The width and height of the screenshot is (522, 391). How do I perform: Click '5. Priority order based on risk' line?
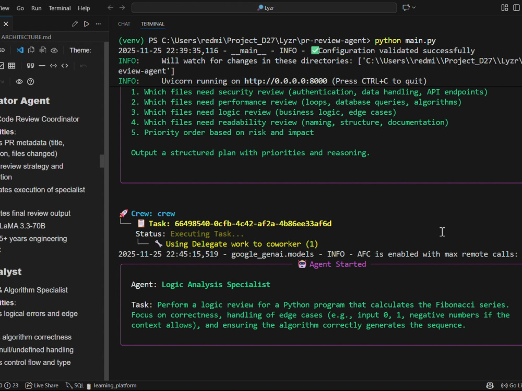[222, 132]
